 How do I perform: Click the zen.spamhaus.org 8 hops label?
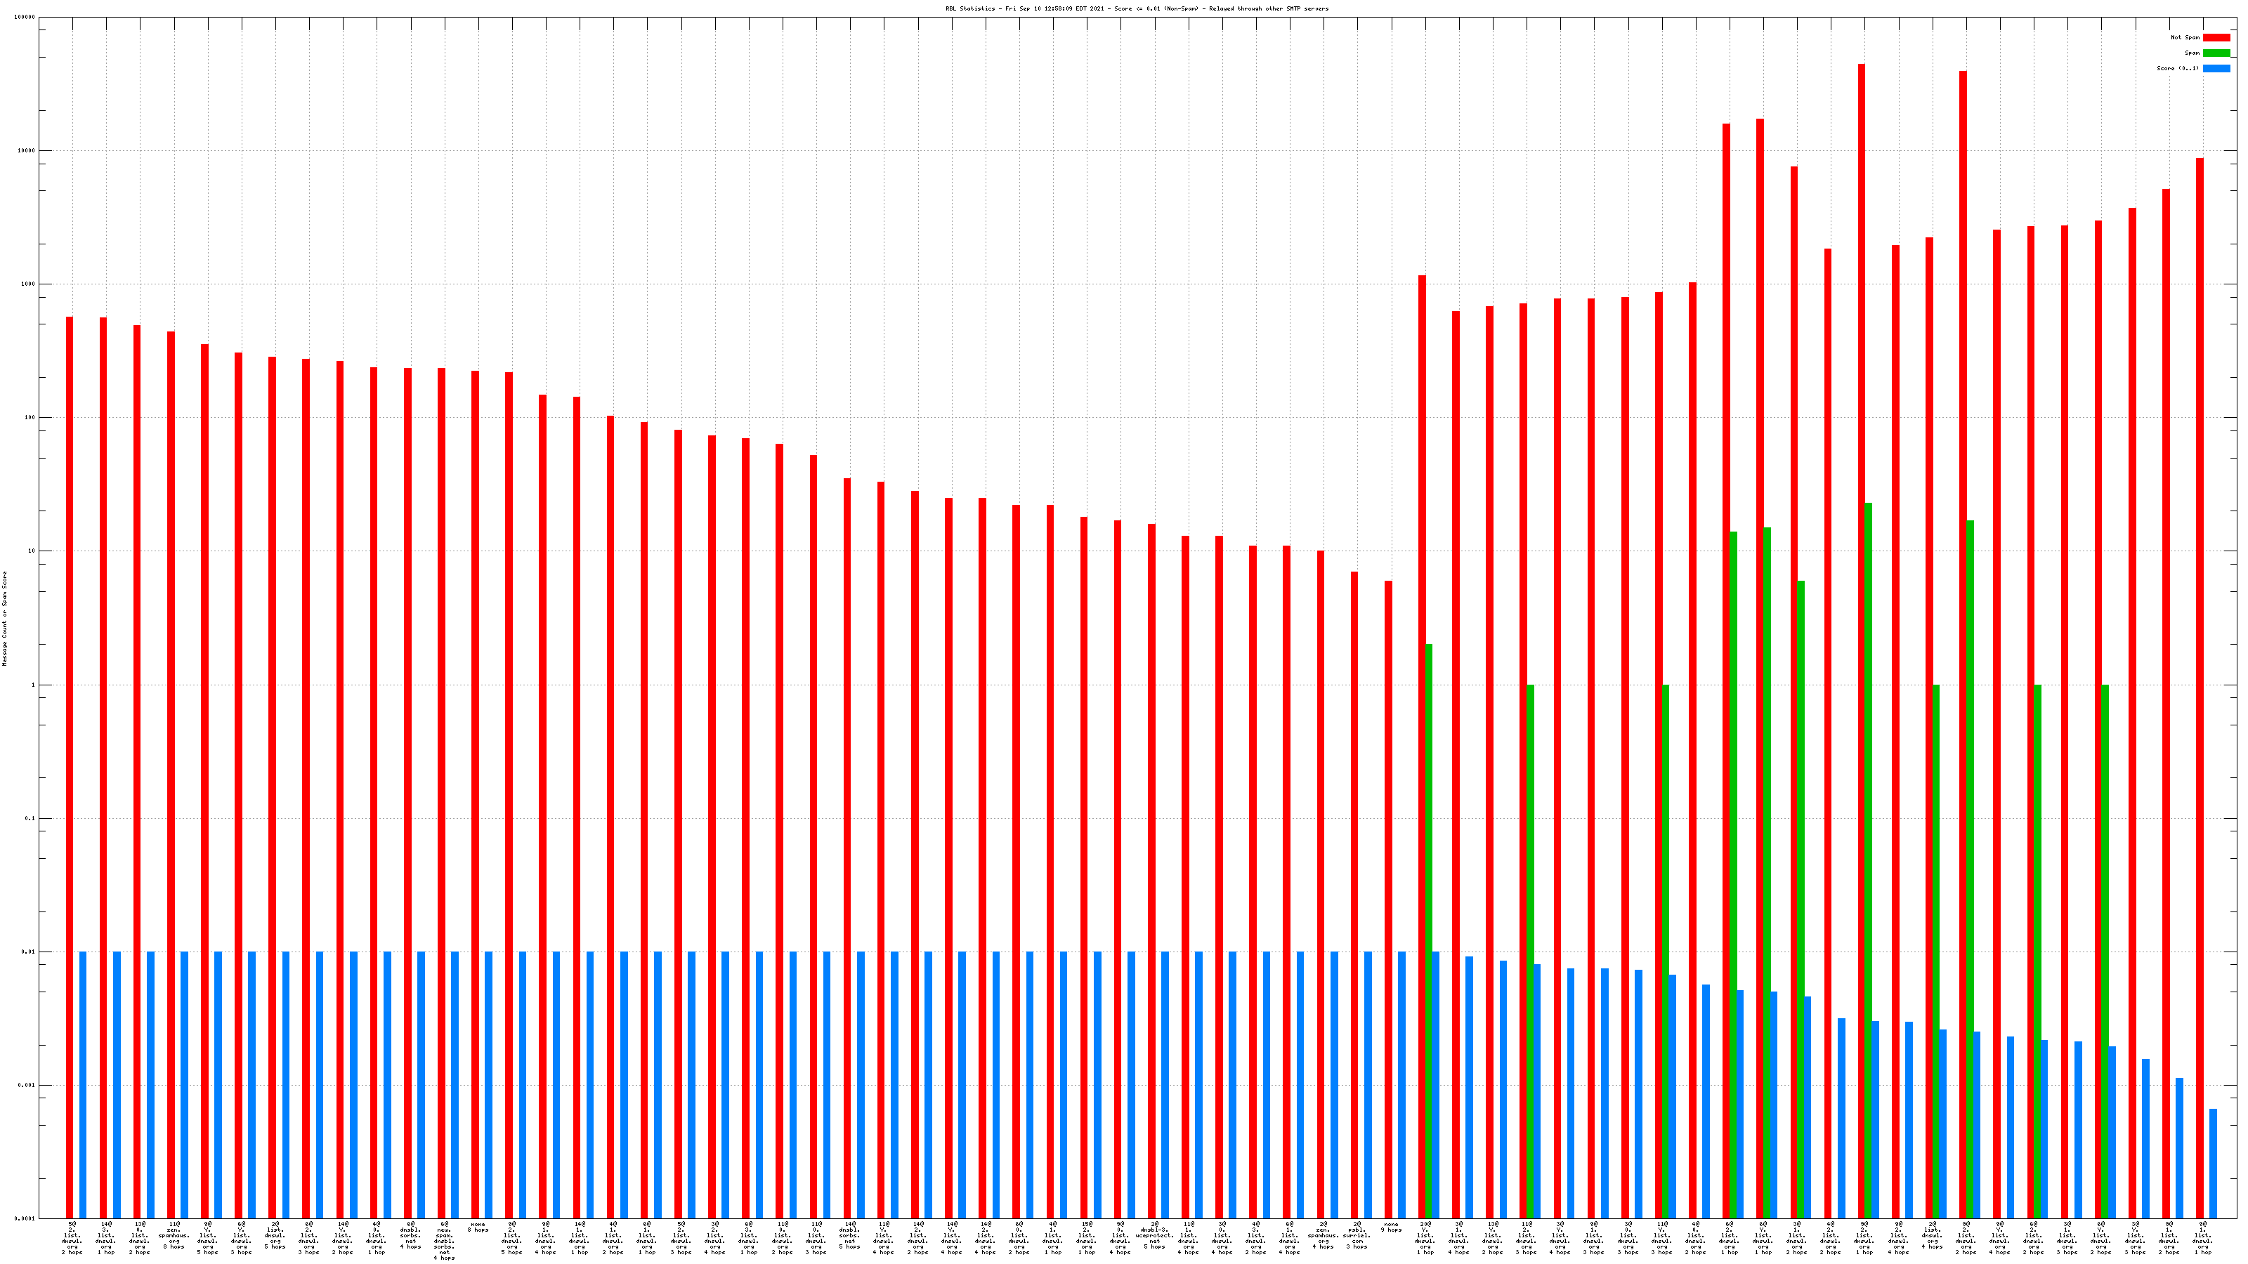[174, 1236]
